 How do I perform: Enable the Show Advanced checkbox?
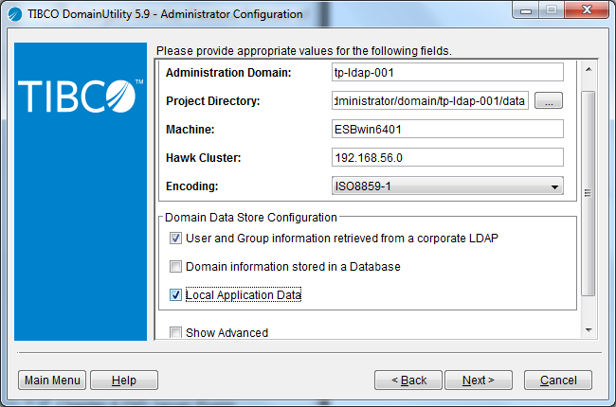coord(176,332)
